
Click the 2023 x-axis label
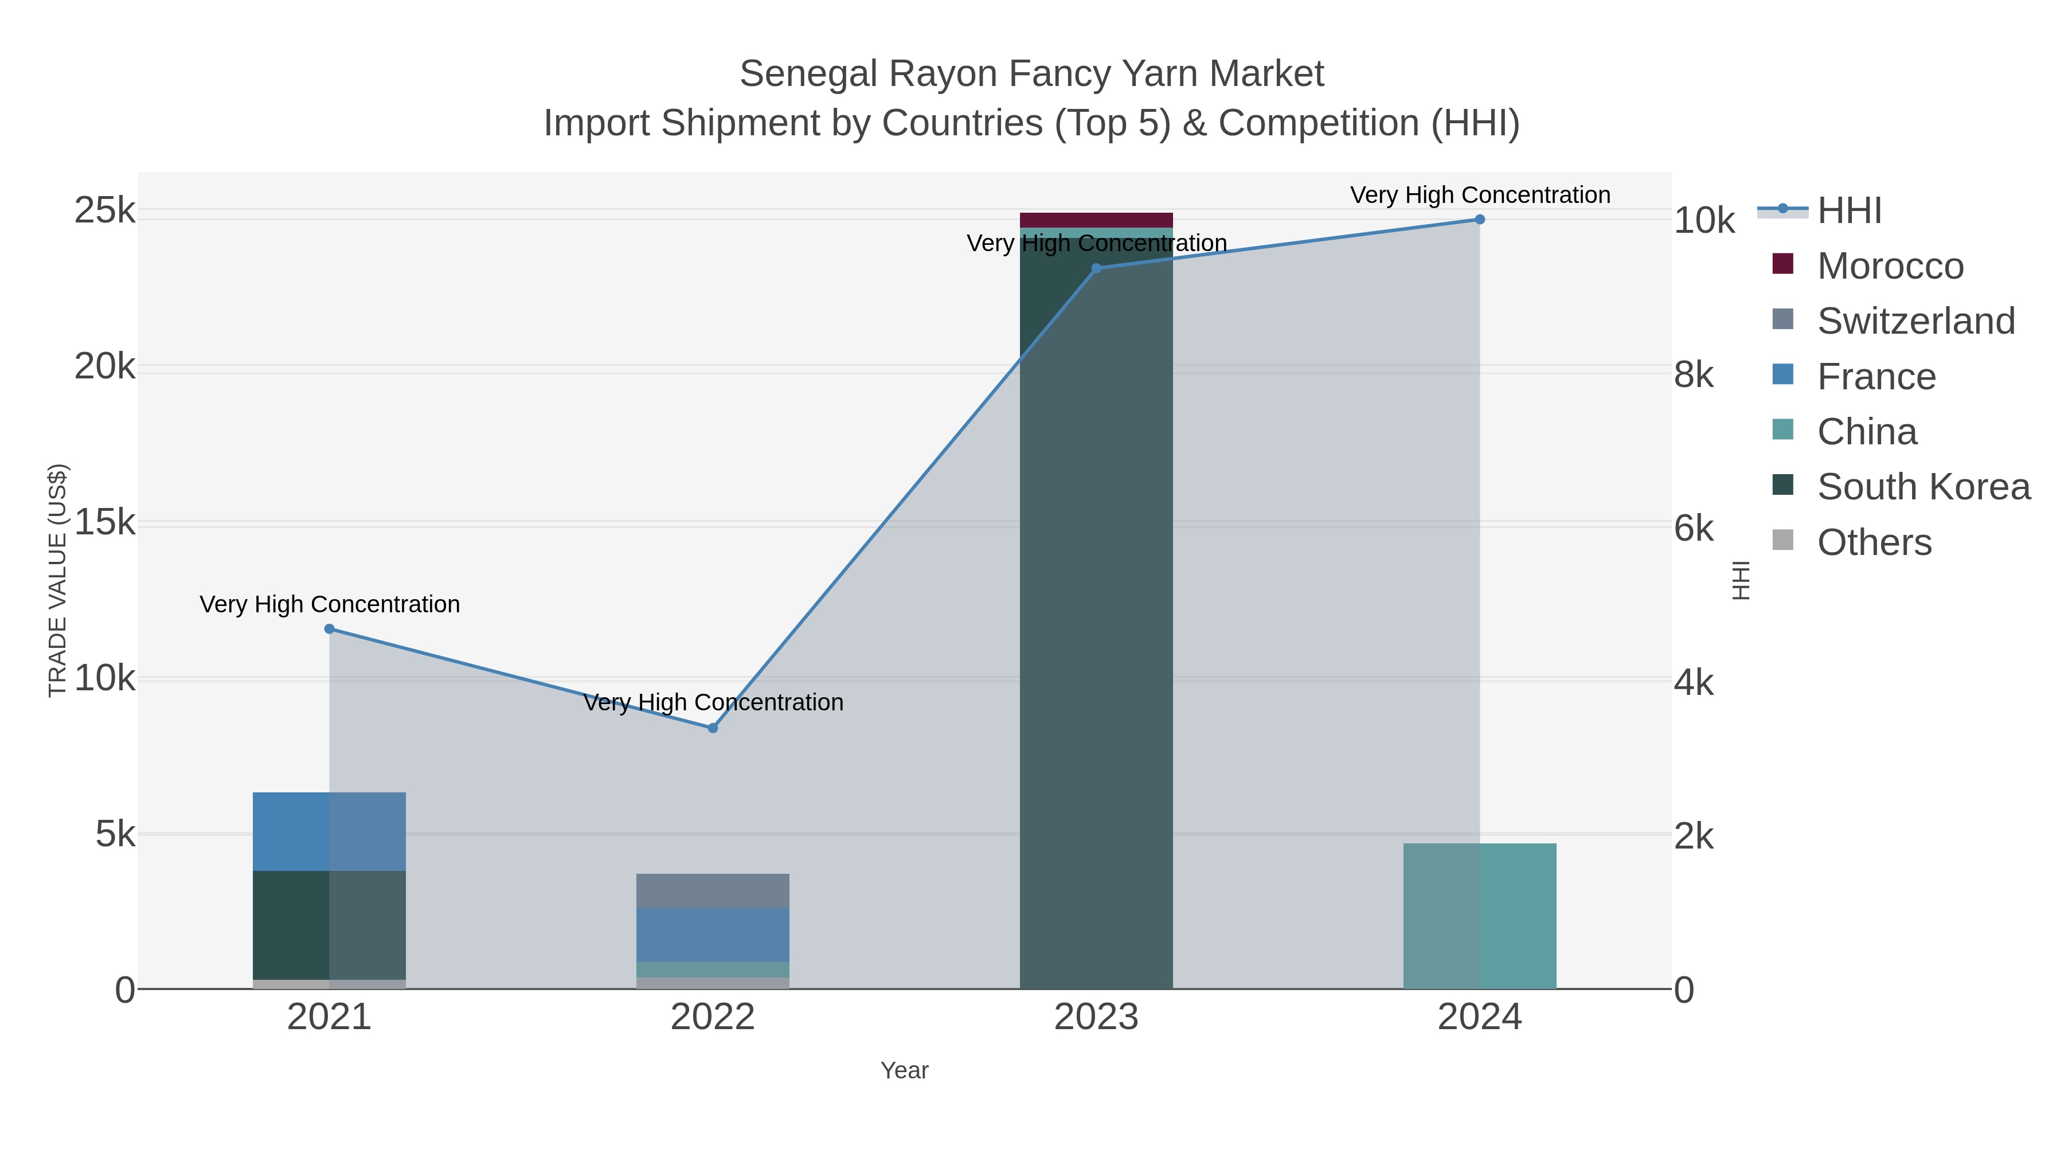[x=1096, y=1018]
